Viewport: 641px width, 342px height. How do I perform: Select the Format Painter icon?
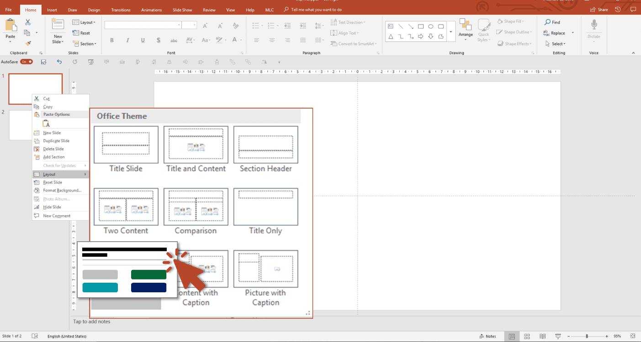(27, 43)
